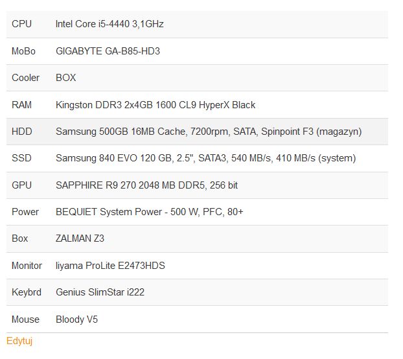Click Kingston DDR3 HyperX Black RAM entry
The image size is (403, 359).
[155, 105]
